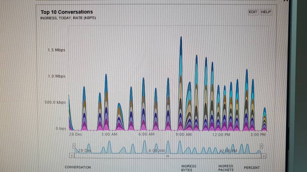This screenshot has width=307, height=172.
Task: Sort by INGRESS PACKETS column header
Action: (226, 168)
